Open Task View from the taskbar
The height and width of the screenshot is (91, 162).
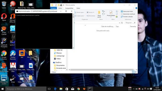pos(49,89)
